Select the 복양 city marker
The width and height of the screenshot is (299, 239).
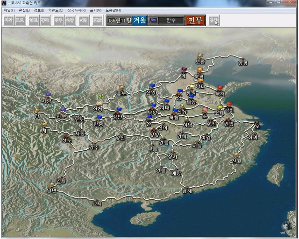tap(191, 100)
